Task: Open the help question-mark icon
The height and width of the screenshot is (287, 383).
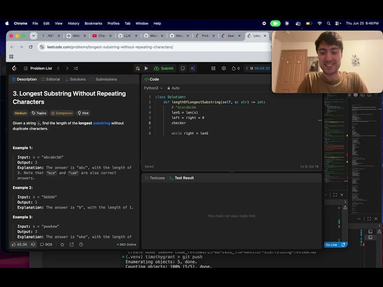Action: [81, 245]
